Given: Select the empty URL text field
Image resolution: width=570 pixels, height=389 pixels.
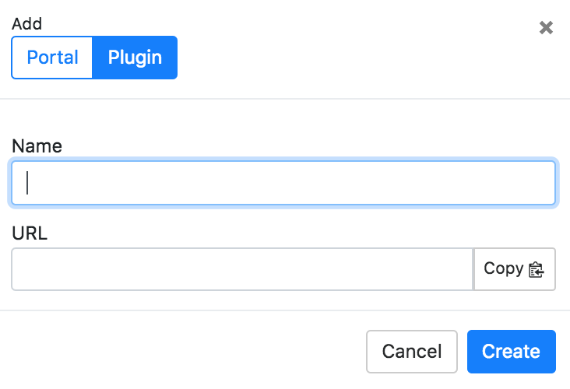Looking at the screenshot, I should 242,269.
